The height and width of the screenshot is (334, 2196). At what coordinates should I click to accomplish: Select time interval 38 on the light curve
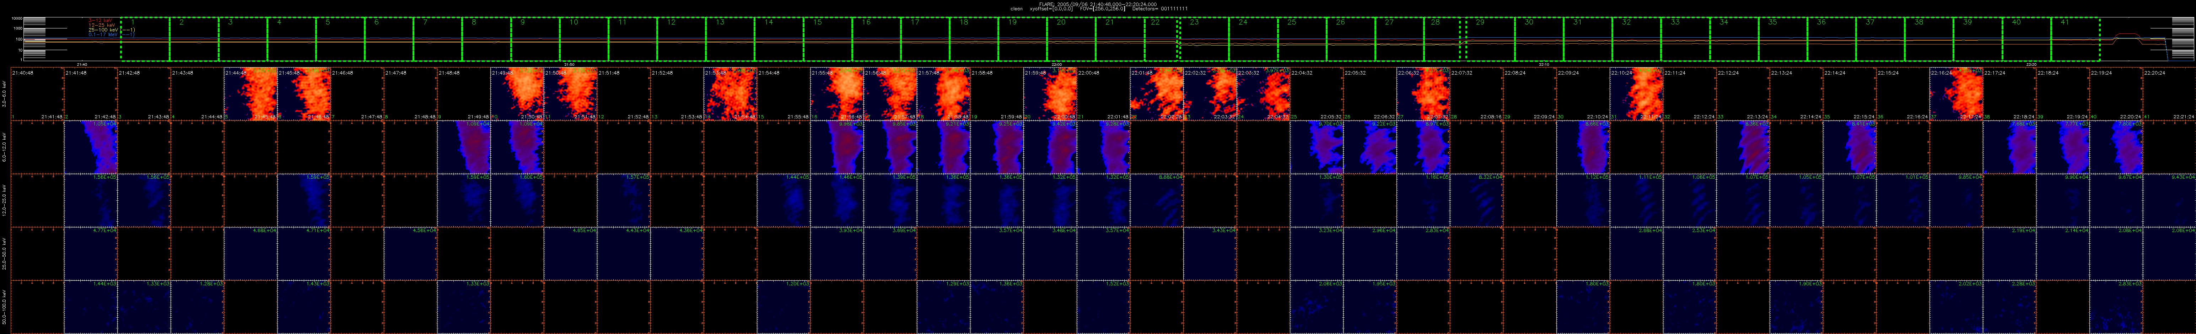1930,39
